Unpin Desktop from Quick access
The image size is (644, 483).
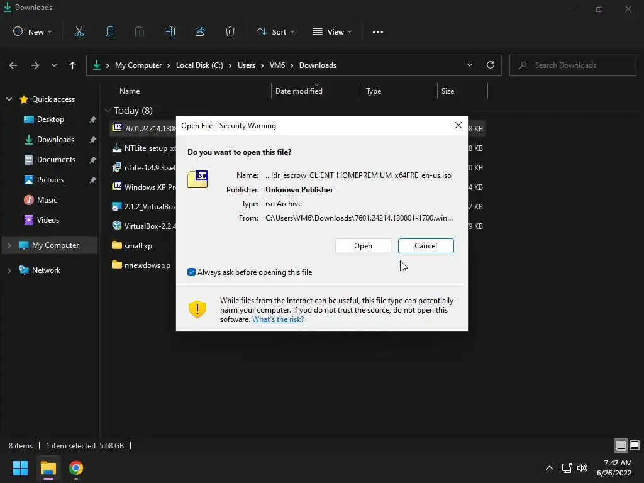[93, 119]
